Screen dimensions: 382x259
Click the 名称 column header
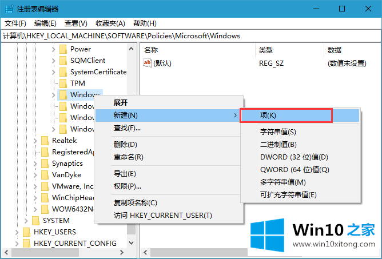click(152, 50)
